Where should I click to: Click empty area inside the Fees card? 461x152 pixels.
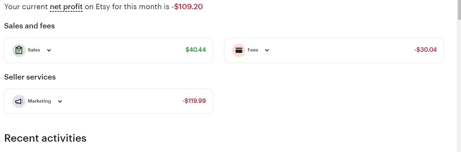(340, 50)
